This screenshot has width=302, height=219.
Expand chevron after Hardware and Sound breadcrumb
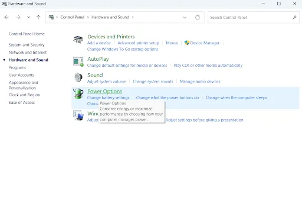pos(133,17)
